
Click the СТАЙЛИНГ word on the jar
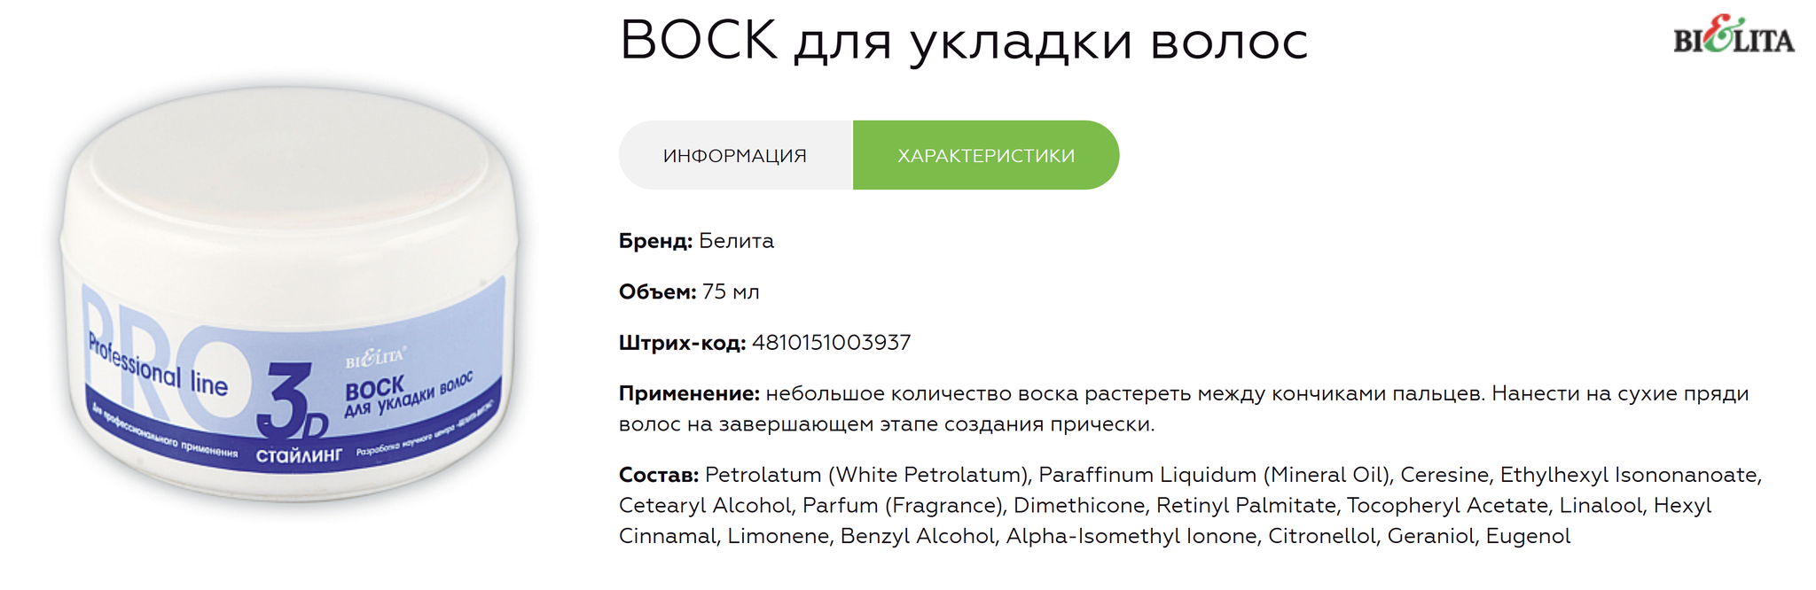pos(299,455)
